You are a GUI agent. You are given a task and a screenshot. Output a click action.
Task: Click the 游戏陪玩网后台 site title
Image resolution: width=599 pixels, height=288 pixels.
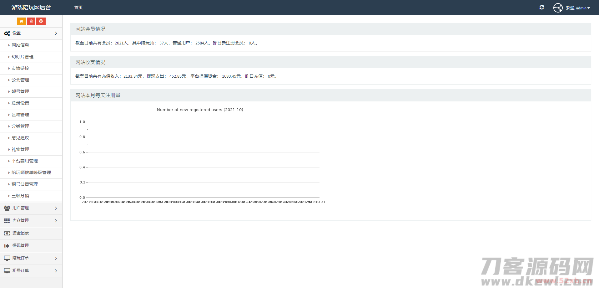pyautogui.click(x=31, y=8)
